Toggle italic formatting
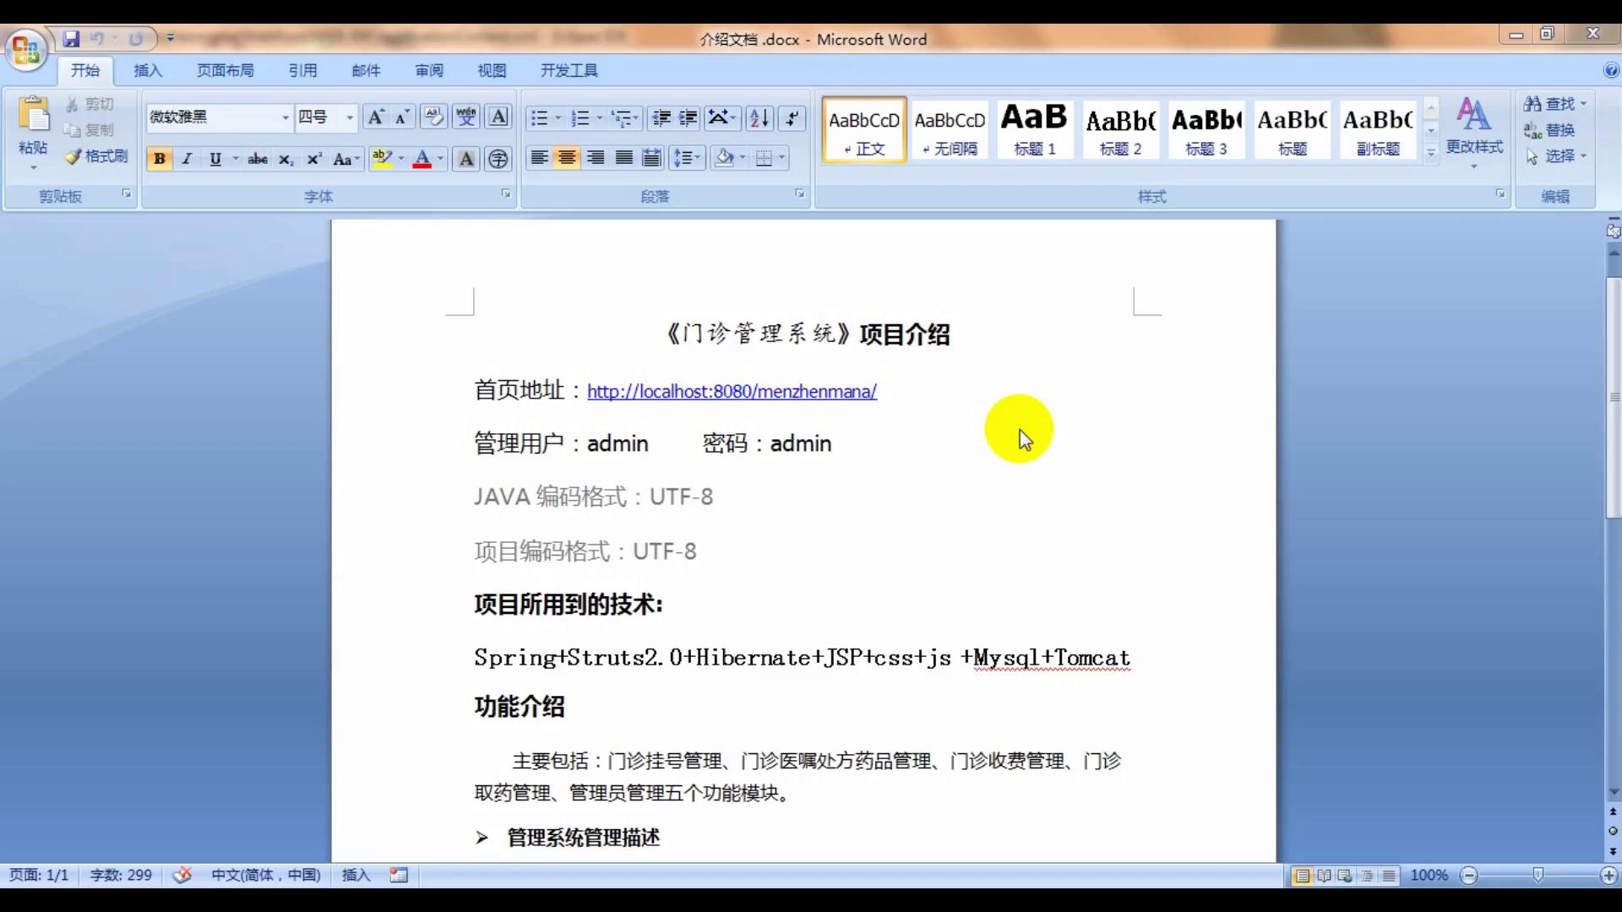This screenshot has height=912, width=1622. 187,158
